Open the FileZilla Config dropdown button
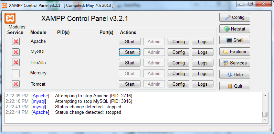The image size is (274, 134). [178, 63]
